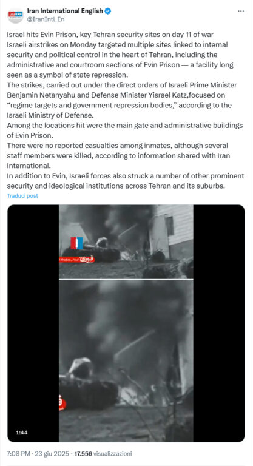Click the blue verified badge
This screenshot has height=466, width=253.
[108, 12]
